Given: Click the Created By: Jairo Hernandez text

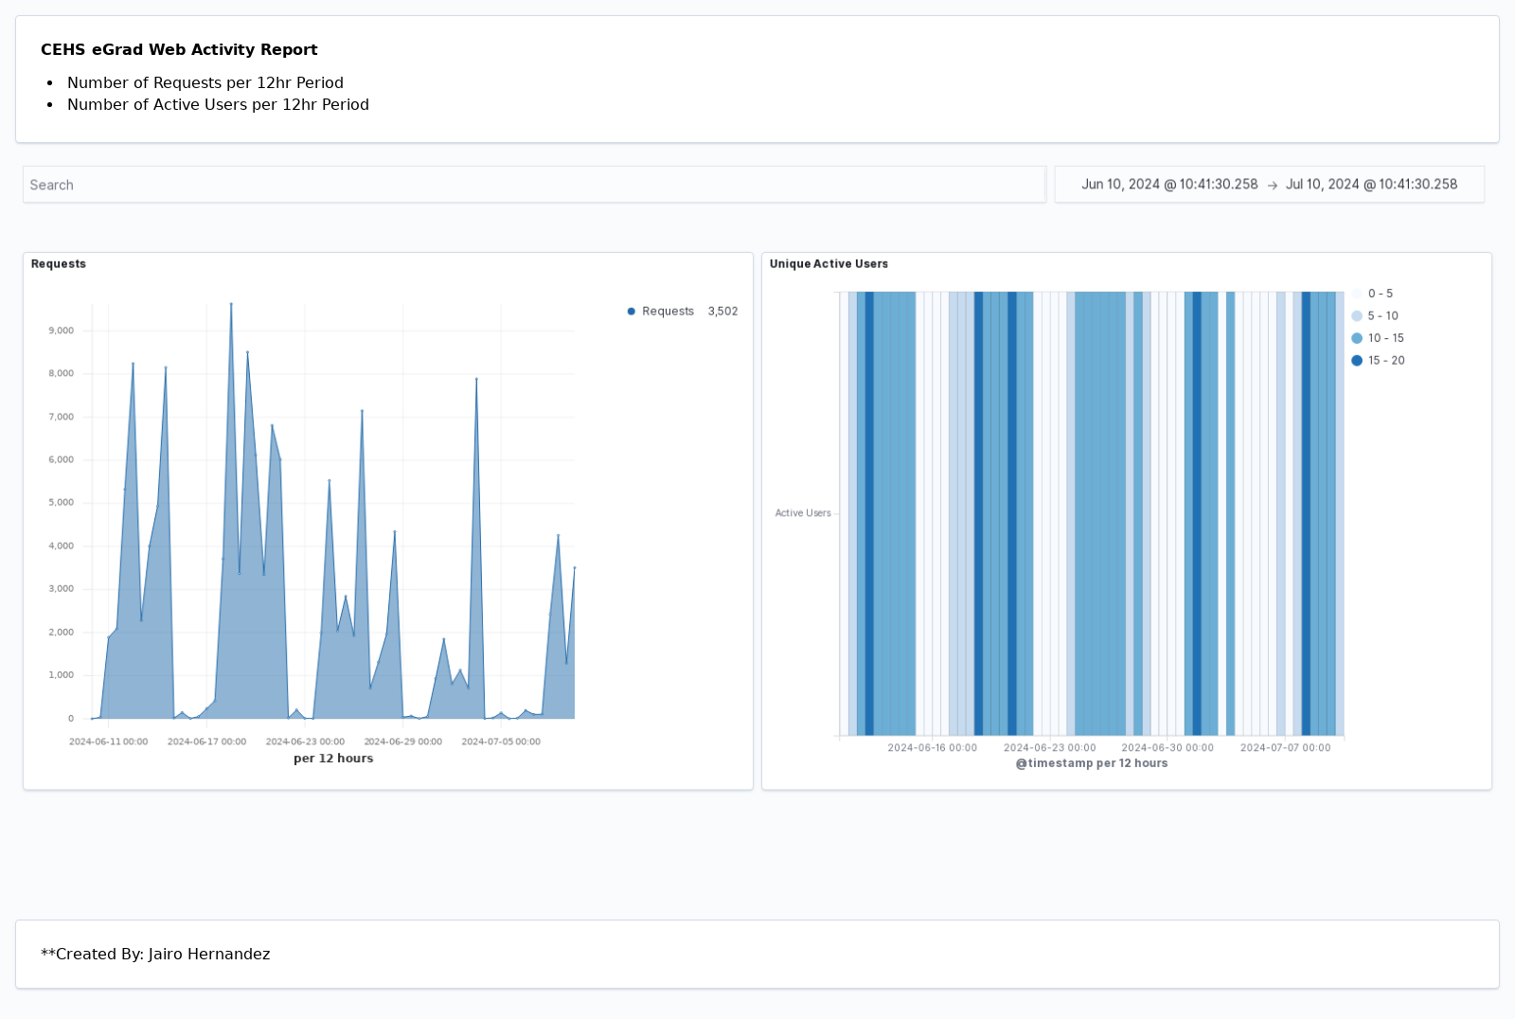Looking at the screenshot, I should pyautogui.click(x=155, y=954).
